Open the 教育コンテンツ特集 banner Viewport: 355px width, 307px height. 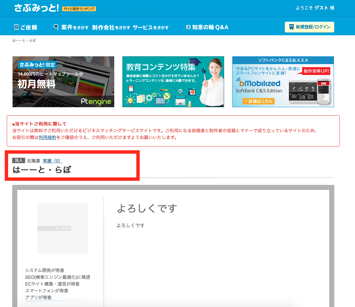pyautogui.click(x=173, y=82)
